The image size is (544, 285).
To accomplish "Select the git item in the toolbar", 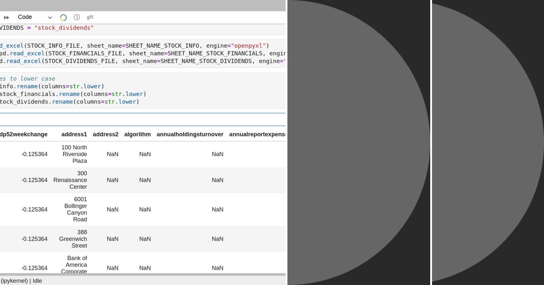I will (x=90, y=17).
